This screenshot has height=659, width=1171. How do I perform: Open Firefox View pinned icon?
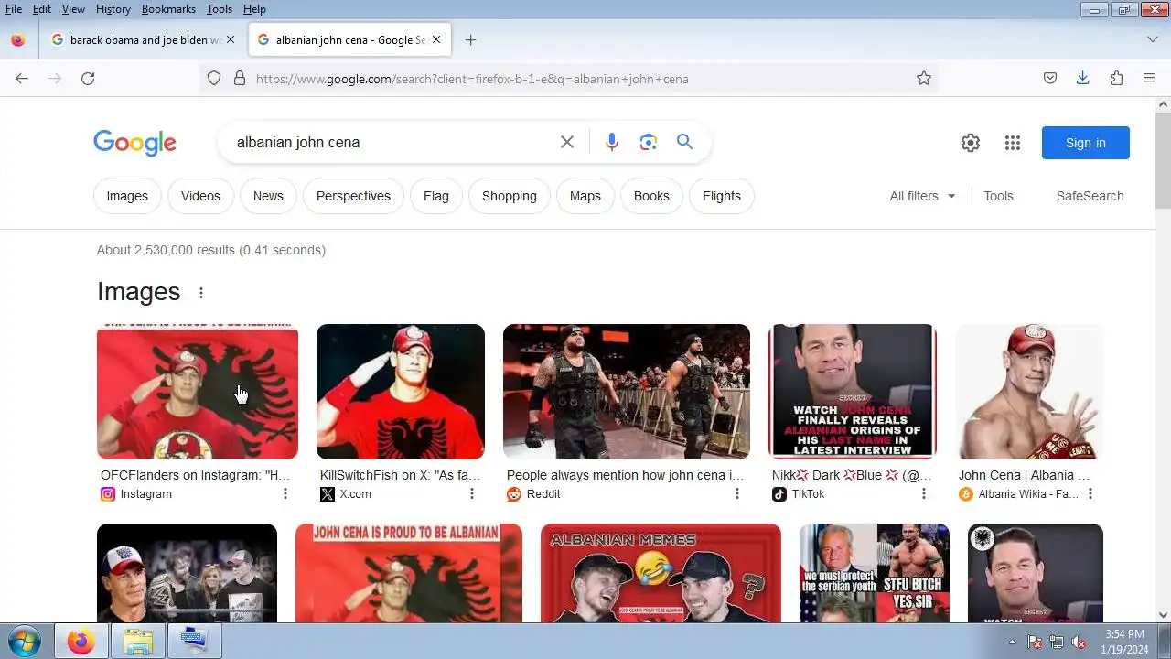click(x=17, y=40)
